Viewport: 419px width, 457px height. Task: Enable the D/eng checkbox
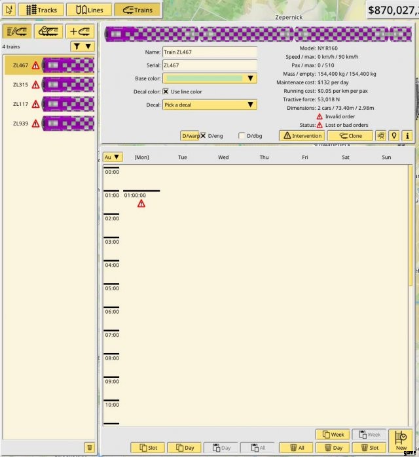[203, 135]
